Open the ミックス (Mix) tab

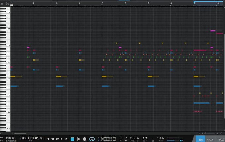(x=210, y=139)
